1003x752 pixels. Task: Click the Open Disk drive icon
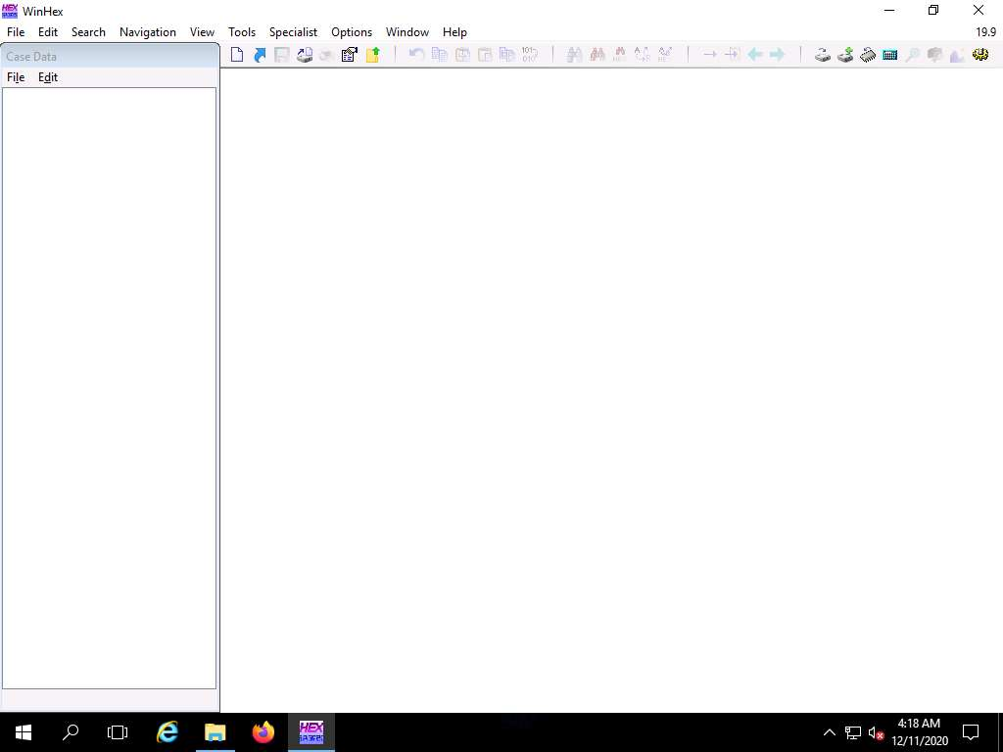(x=823, y=55)
